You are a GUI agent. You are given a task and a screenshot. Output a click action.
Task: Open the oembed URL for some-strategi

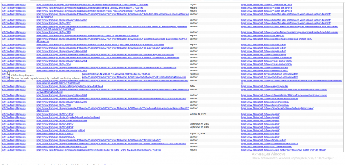pos(106,54)
